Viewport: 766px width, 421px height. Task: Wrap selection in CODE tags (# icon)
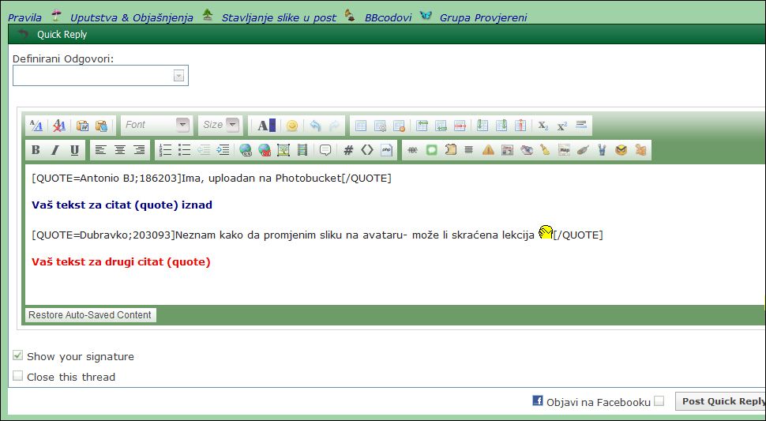pos(348,150)
